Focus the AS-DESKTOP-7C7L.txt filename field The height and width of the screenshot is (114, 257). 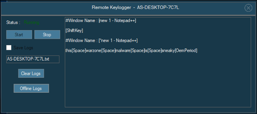coord(33,59)
